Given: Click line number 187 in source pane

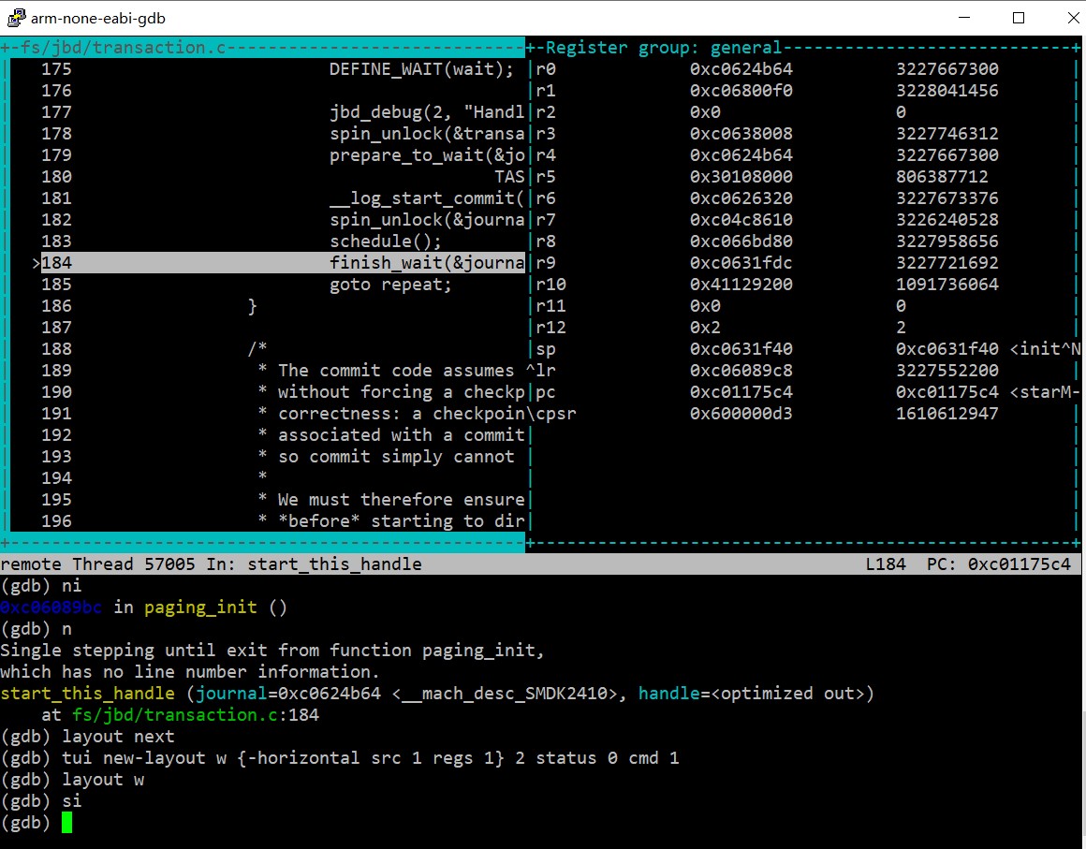Looking at the screenshot, I should (x=56, y=327).
